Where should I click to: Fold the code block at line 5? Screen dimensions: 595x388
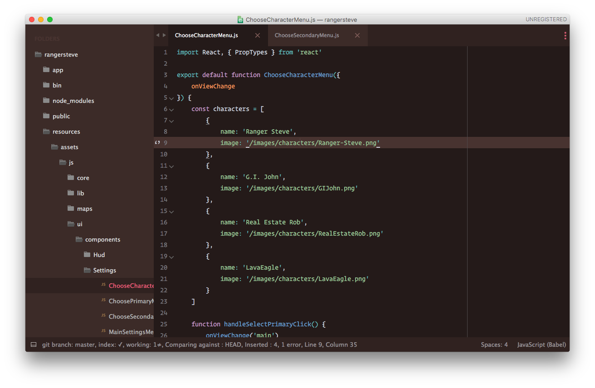[171, 98]
